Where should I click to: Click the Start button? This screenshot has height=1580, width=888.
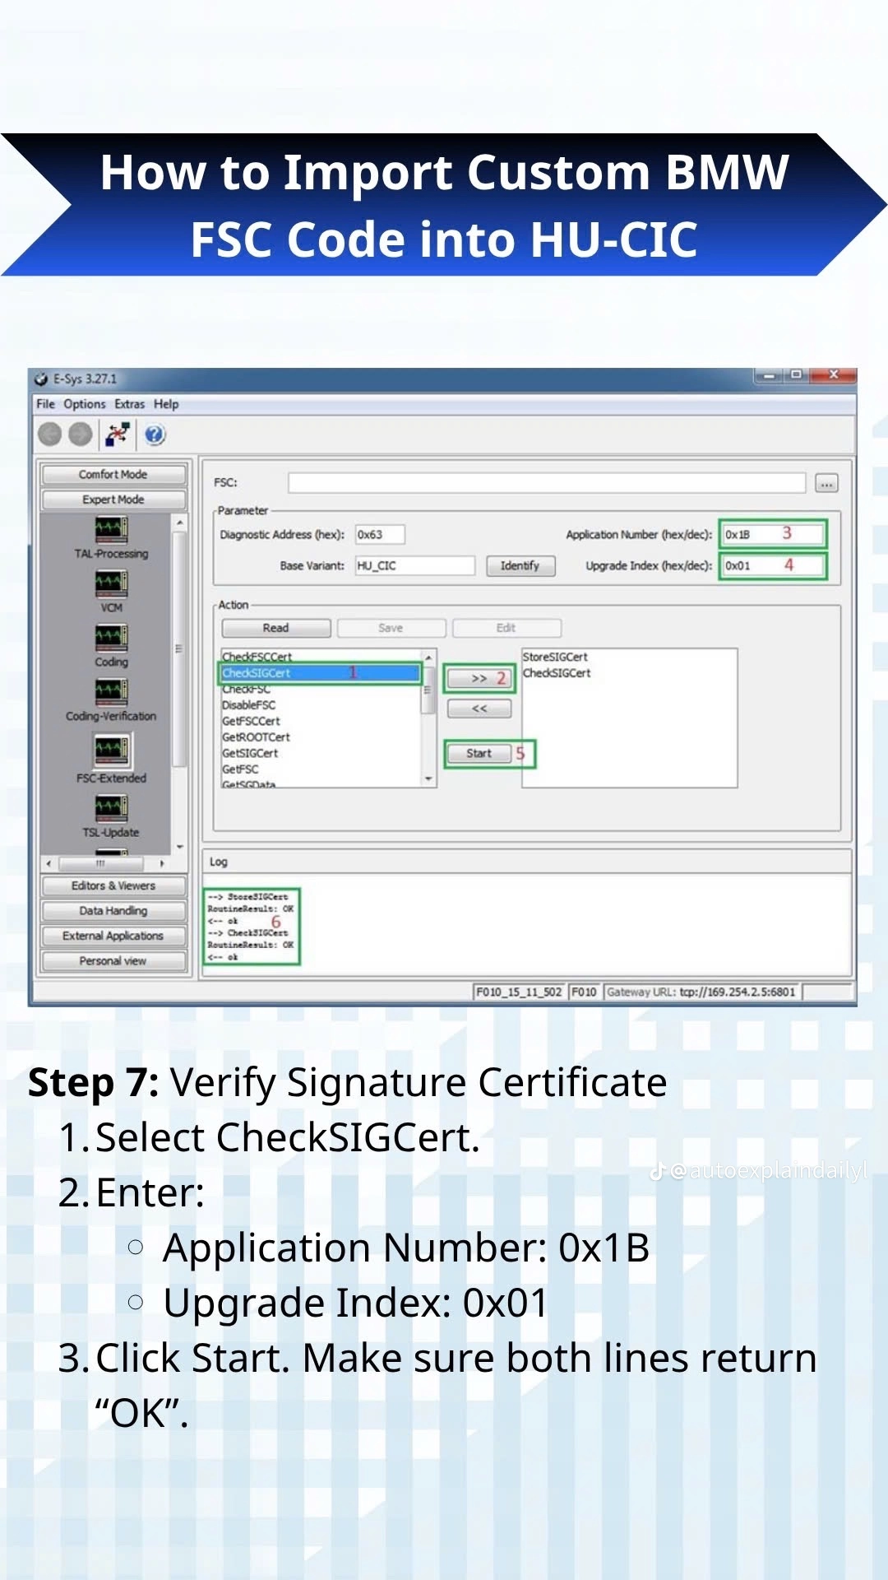[479, 753]
